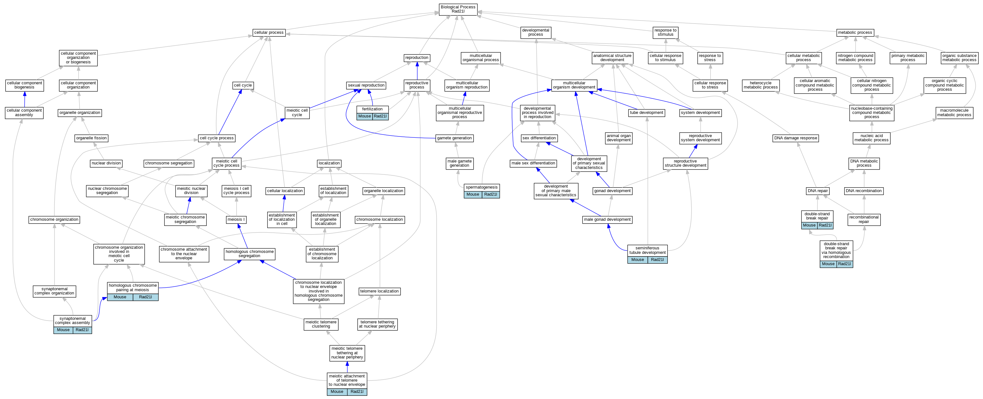
Task: Select the cellular process node
Action: tap(269, 33)
